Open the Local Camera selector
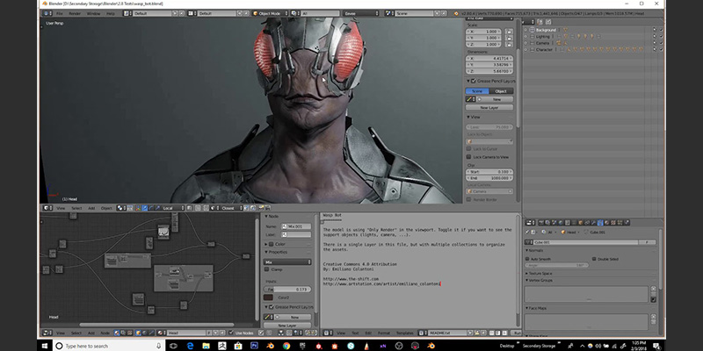This screenshot has width=703, height=351. point(489,191)
